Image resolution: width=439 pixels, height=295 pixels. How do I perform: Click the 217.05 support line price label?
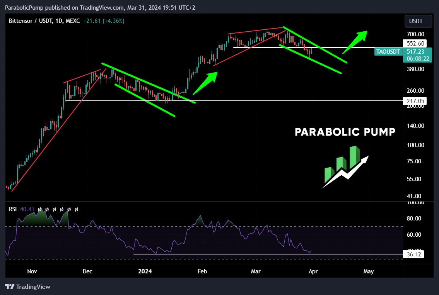point(415,101)
